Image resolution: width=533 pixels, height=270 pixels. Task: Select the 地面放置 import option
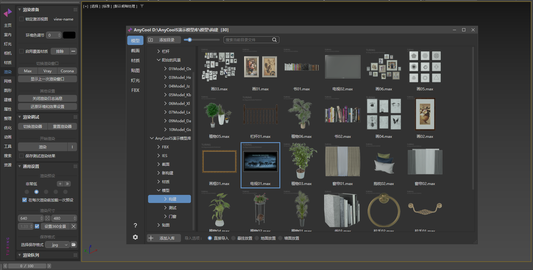(257, 238)
